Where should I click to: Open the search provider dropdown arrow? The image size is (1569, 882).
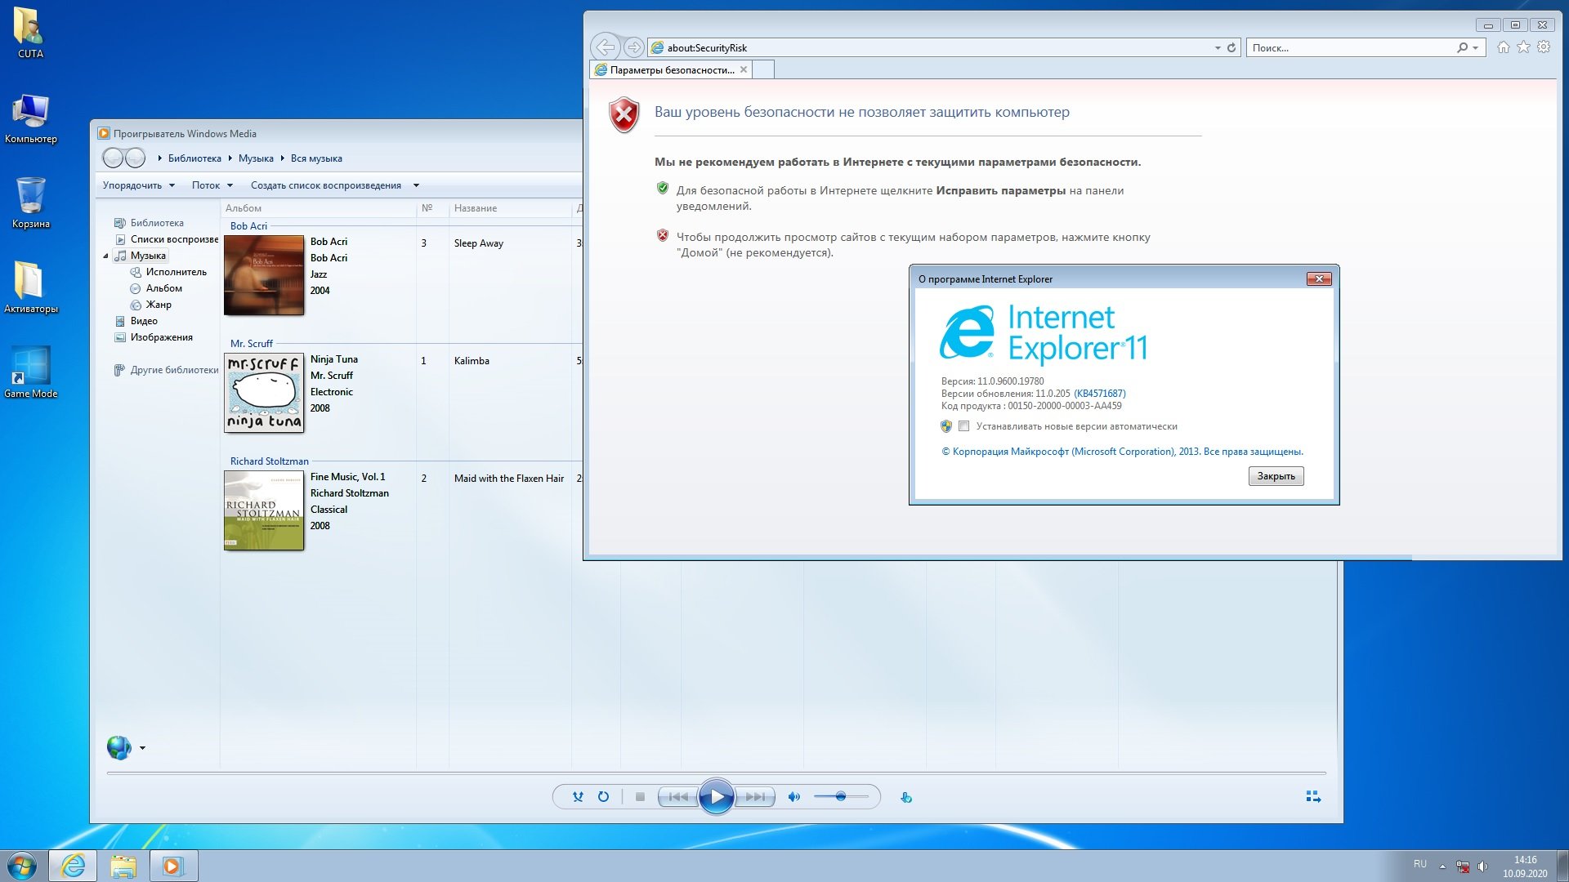[x=1476, y=47]
